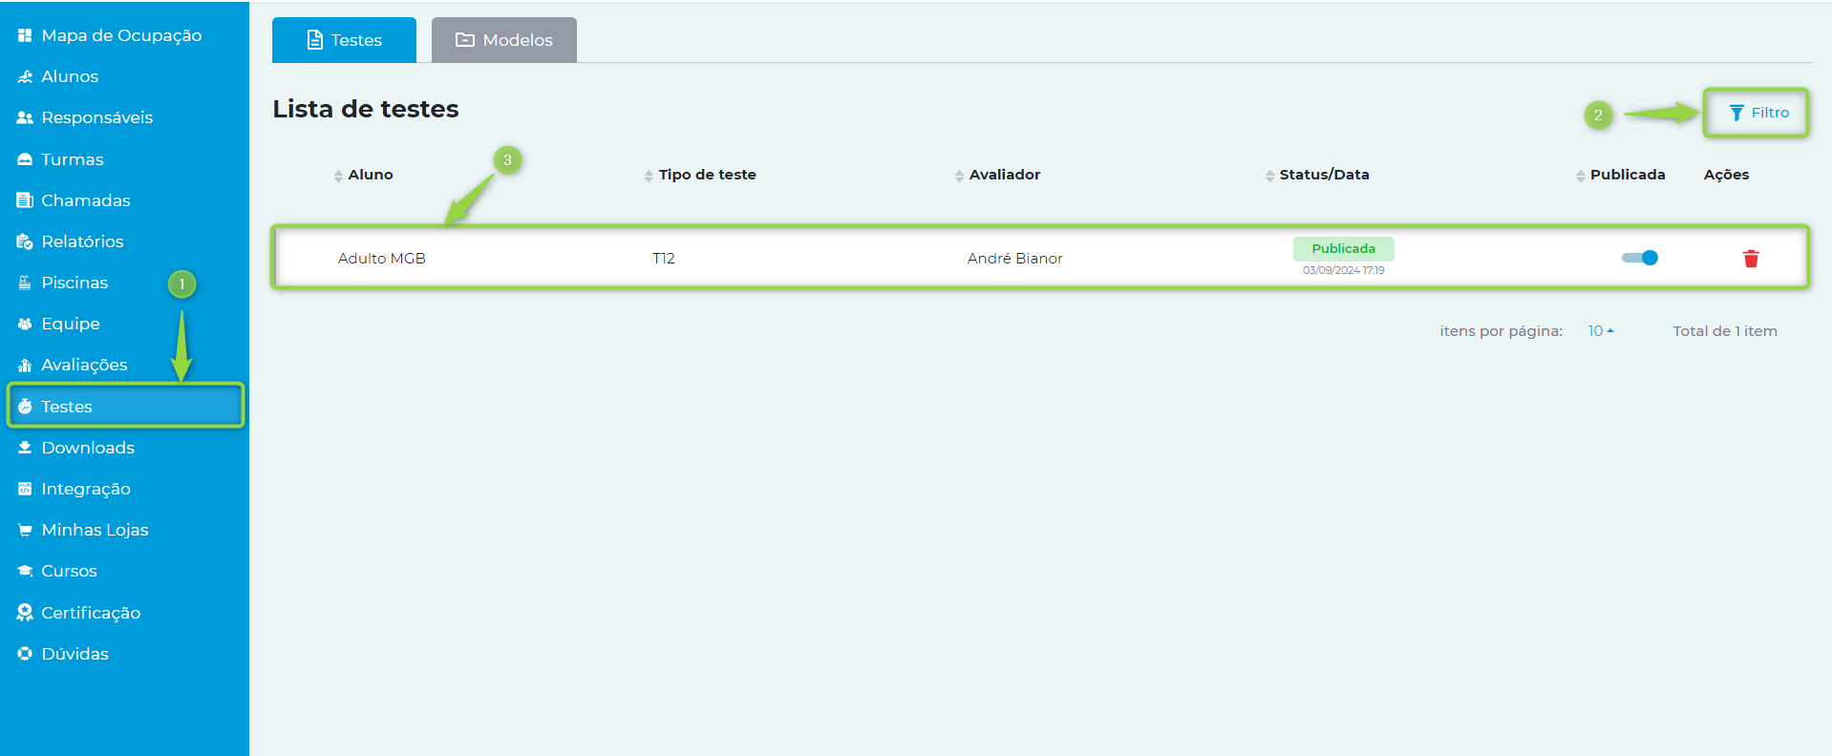Click the cart icon beside Minhas Lojas
The image size is (1832, 756).
(25, 530)
